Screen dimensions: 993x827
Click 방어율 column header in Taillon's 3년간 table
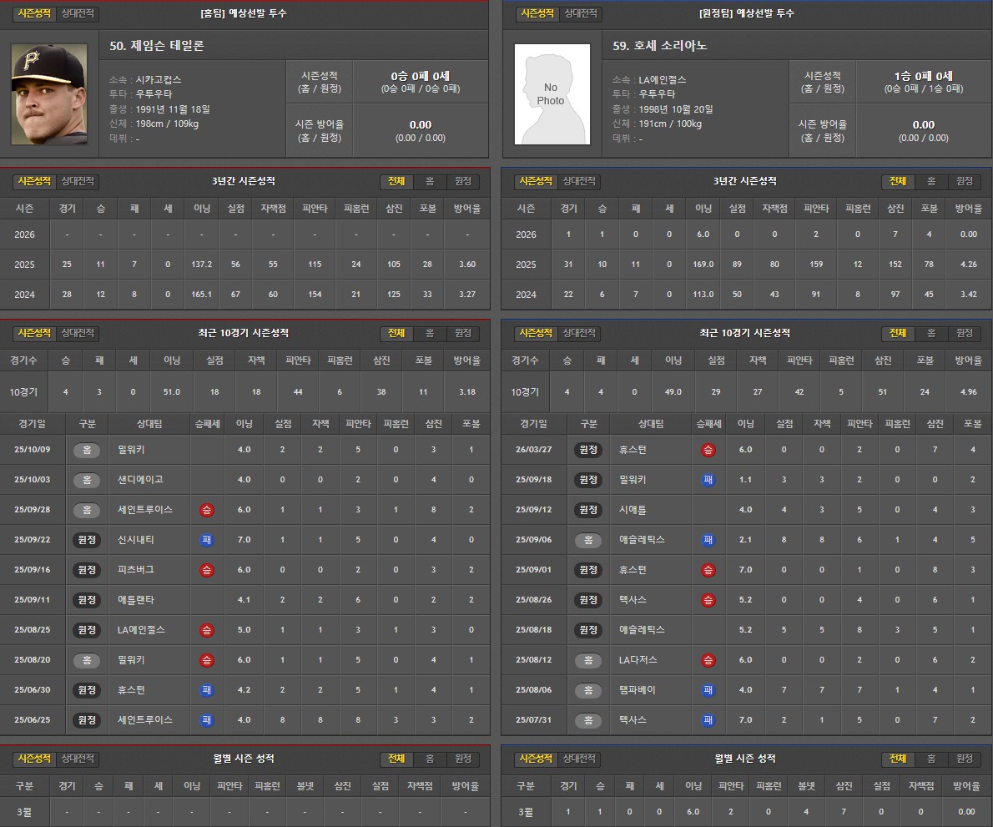(466, 208)
